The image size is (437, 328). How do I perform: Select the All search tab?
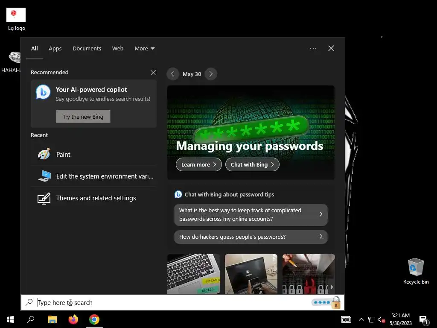pyautogui.click(x=35, y=49)
